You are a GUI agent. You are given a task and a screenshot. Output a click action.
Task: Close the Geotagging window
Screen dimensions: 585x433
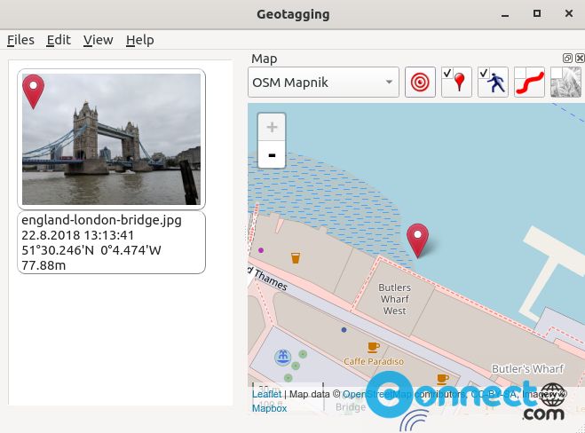[x=569, y=14]
